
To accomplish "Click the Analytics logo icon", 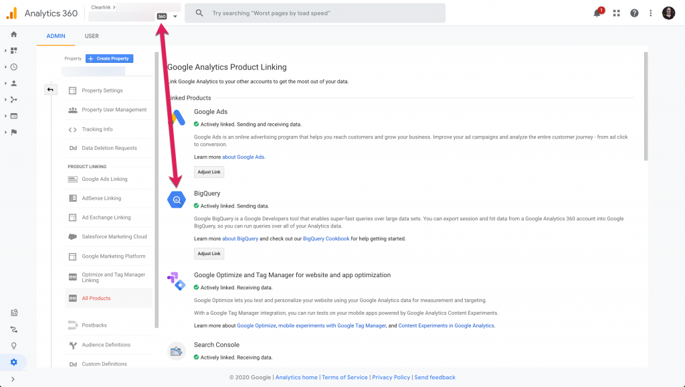I will [x=12, y=13].
